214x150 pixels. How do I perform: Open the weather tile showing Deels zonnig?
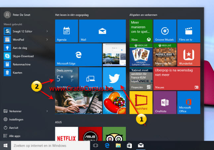[67, 79]
